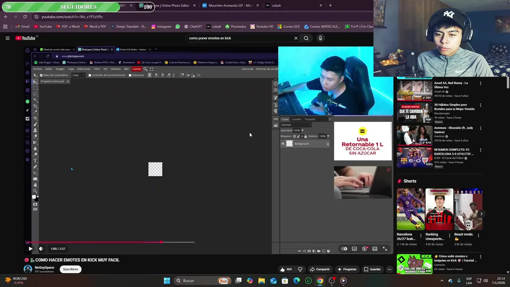This screenshot has width=510, height=287.
Task: Play the paused YouTube video
Action: [x=30, y=249]
